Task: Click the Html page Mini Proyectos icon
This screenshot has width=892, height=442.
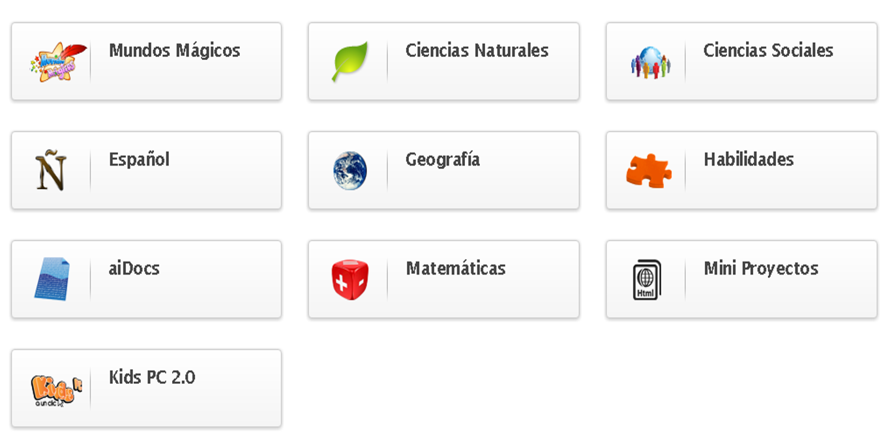Action: coord(646,278)
